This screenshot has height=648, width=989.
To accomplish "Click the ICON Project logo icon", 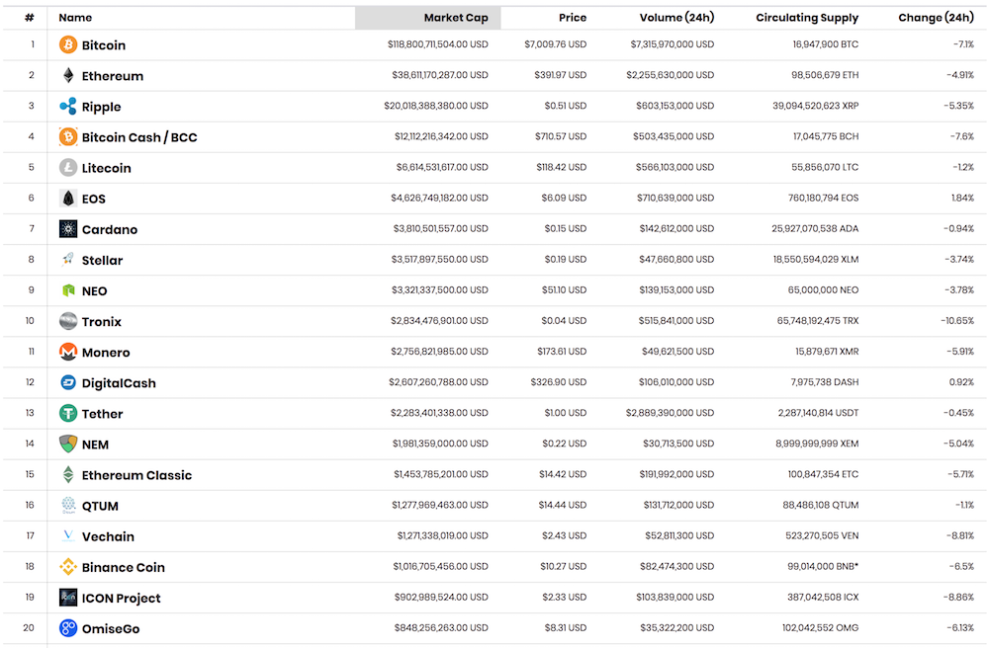I will point(68,598).
